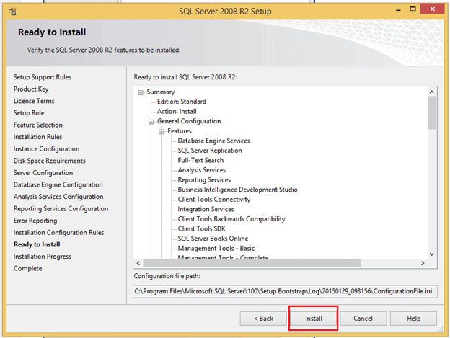The height and width of the screenshot is (338, 450).
Task: Collapse the Summary tree node
Action: 141,92
